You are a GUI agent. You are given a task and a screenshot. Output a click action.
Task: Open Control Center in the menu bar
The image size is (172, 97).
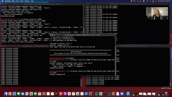(x=153, y=1)
